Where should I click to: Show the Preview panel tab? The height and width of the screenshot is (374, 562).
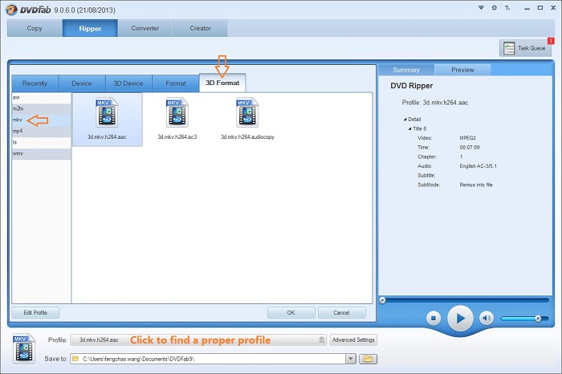(x=462, y=70)
